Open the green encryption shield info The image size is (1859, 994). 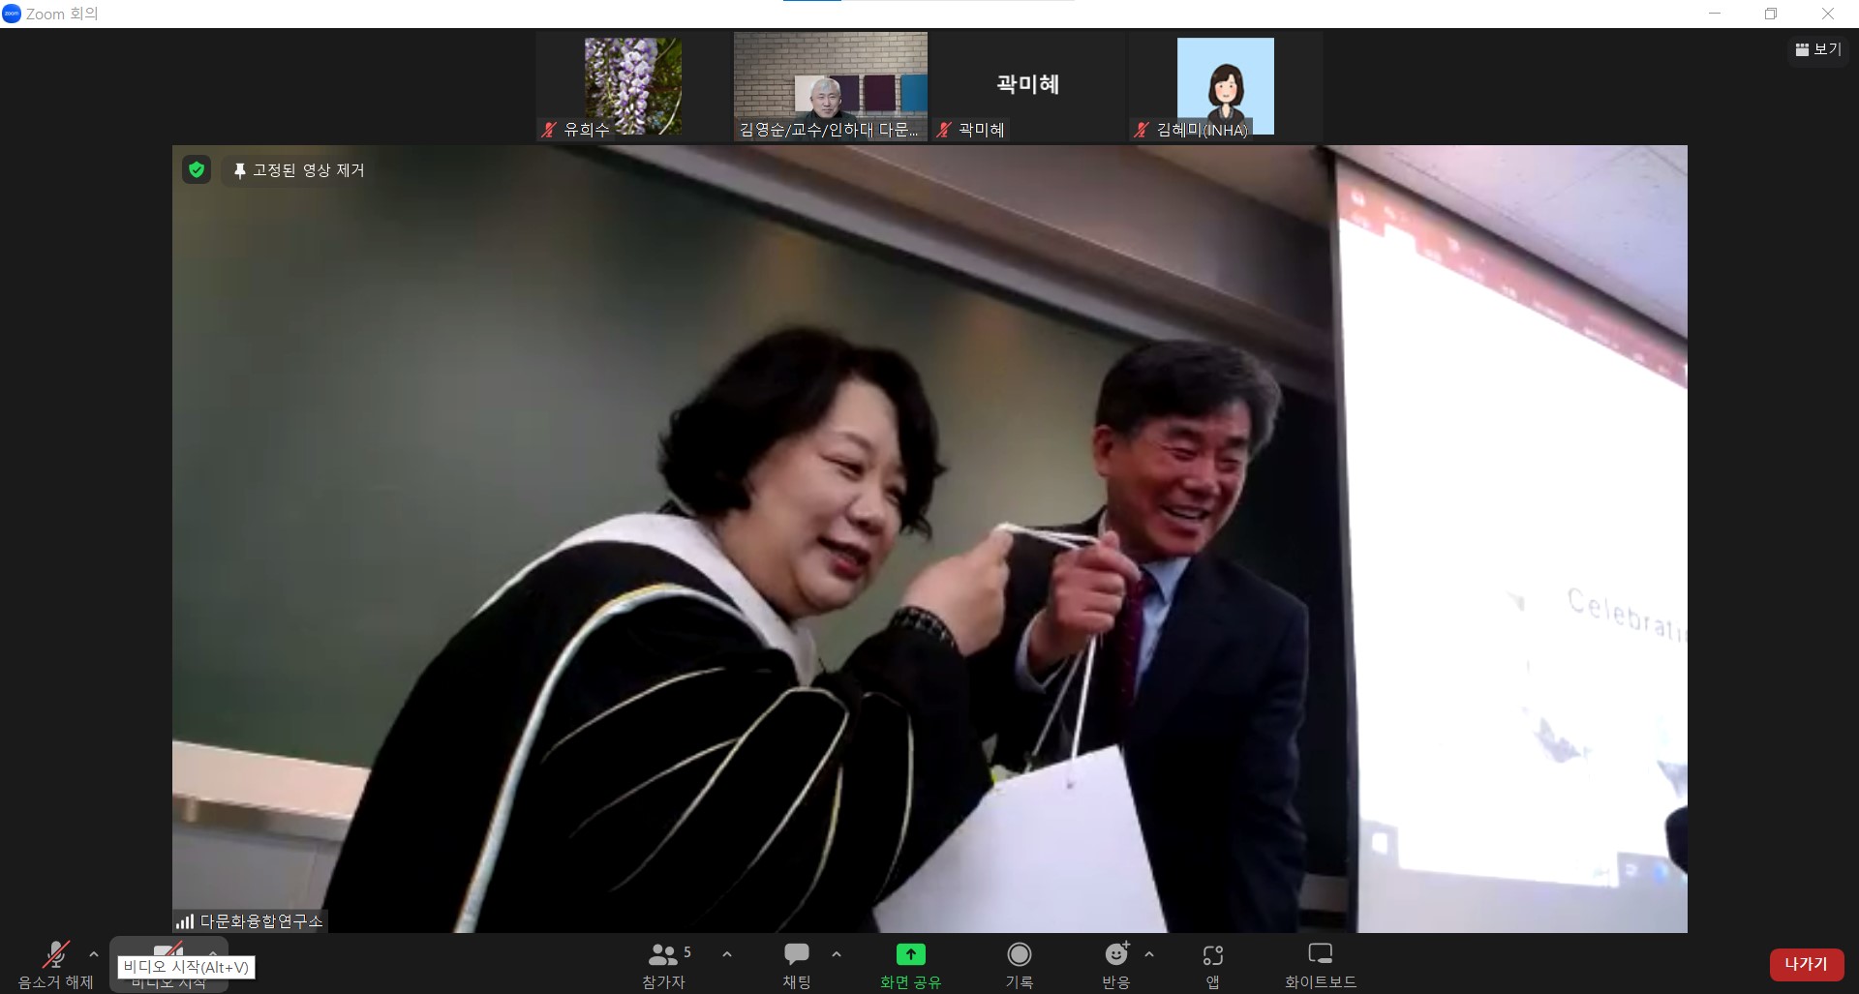click(x=197, y=170)
